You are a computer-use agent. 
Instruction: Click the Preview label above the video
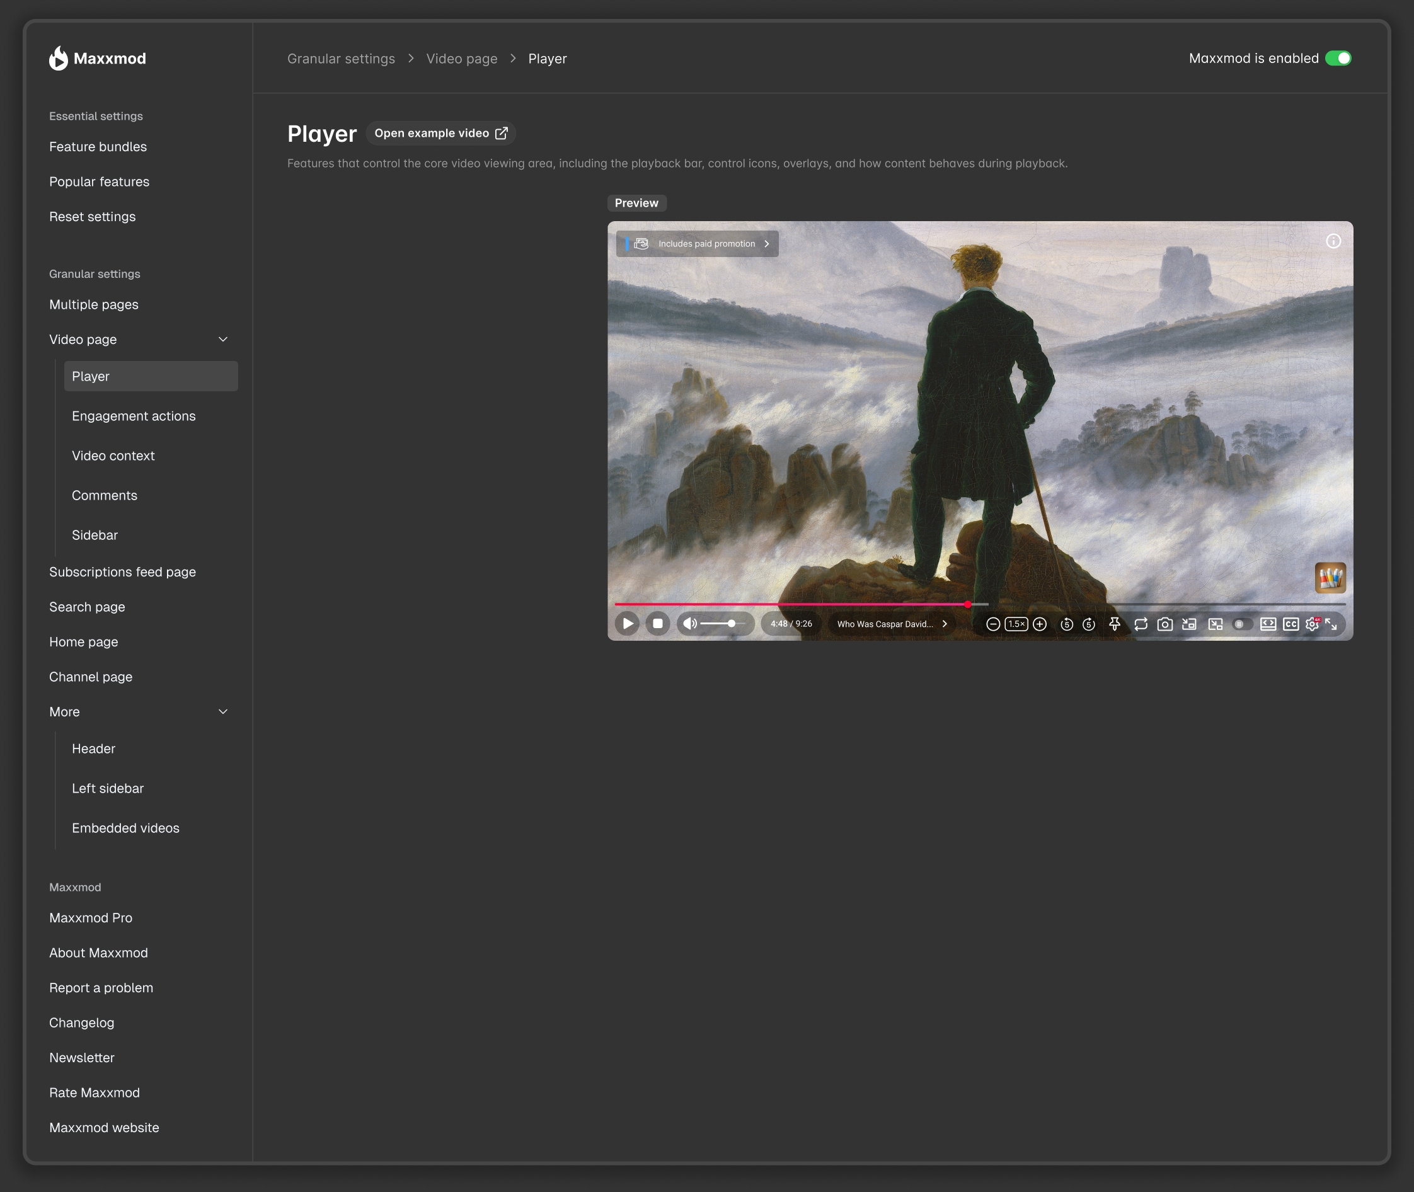636,203
